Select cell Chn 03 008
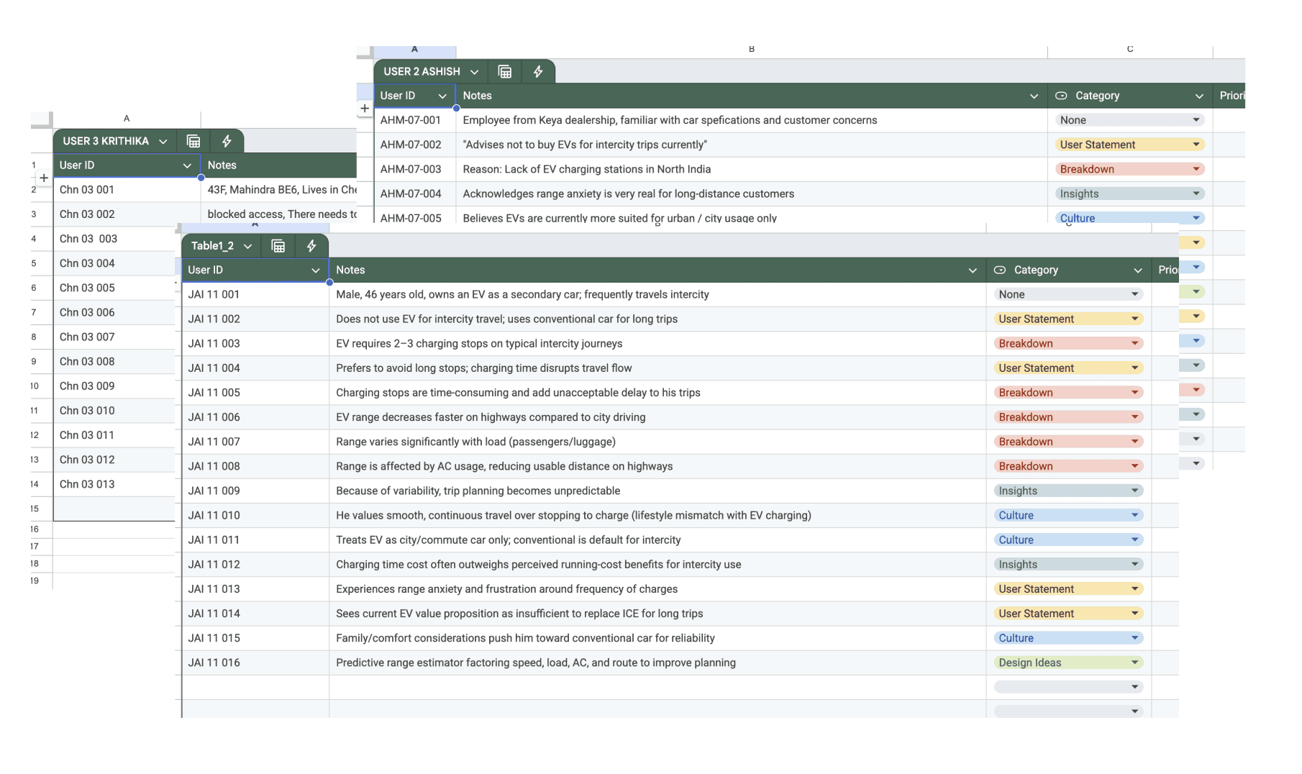 [x=114, y=362]
